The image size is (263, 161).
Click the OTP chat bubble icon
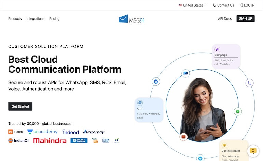pyautogui.click(x=140, y=103)
